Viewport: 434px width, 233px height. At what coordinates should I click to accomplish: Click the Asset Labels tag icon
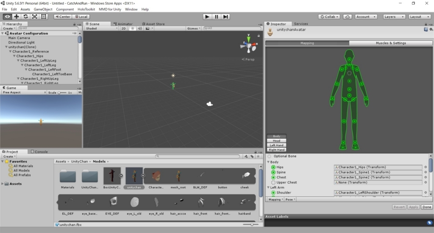tap(429, 222)
